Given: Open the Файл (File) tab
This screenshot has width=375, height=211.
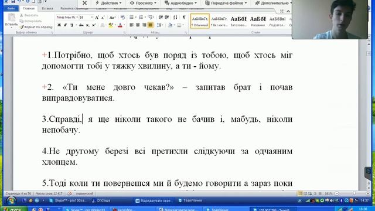Looking at the screenshot, I should [x=11, y=8].
